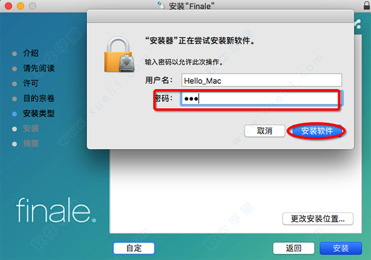Click the finale logo in sidebar
371x260 pixels.
coord(56,210)
